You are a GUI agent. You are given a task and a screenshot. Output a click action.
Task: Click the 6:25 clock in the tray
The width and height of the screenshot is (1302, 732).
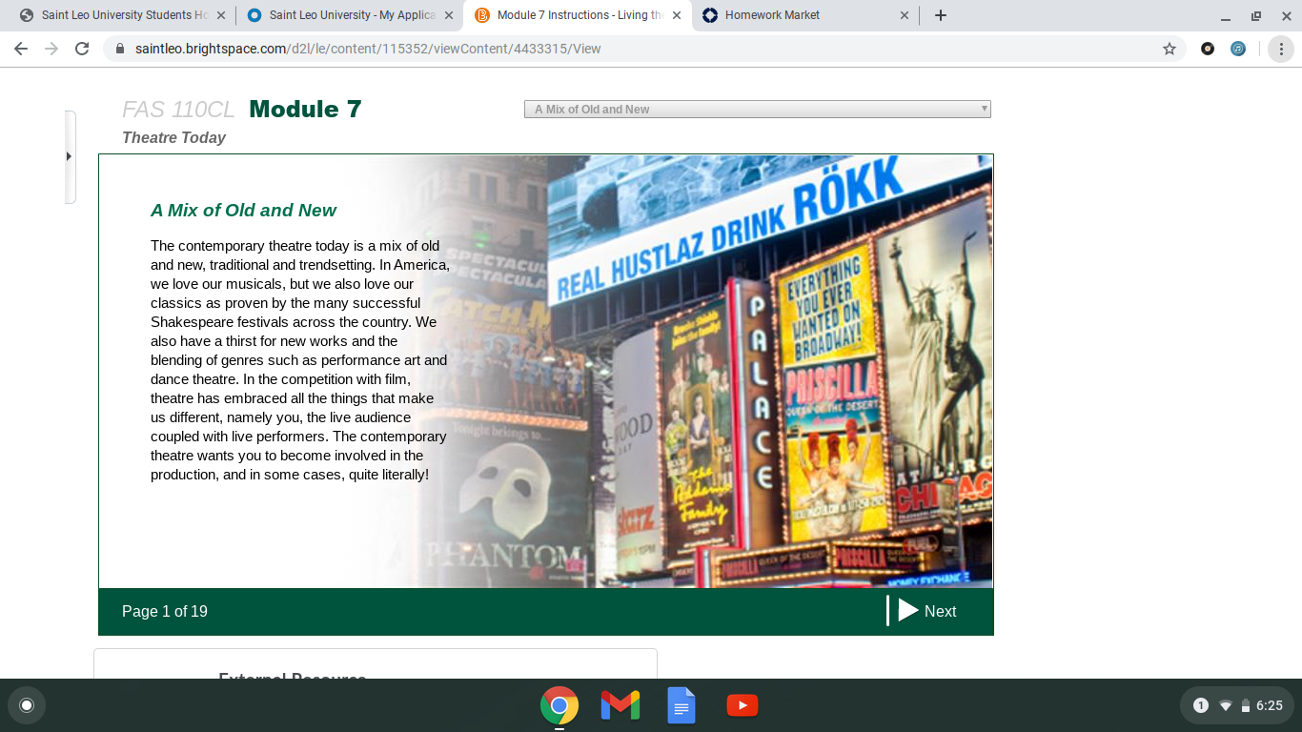[1270, 706]
